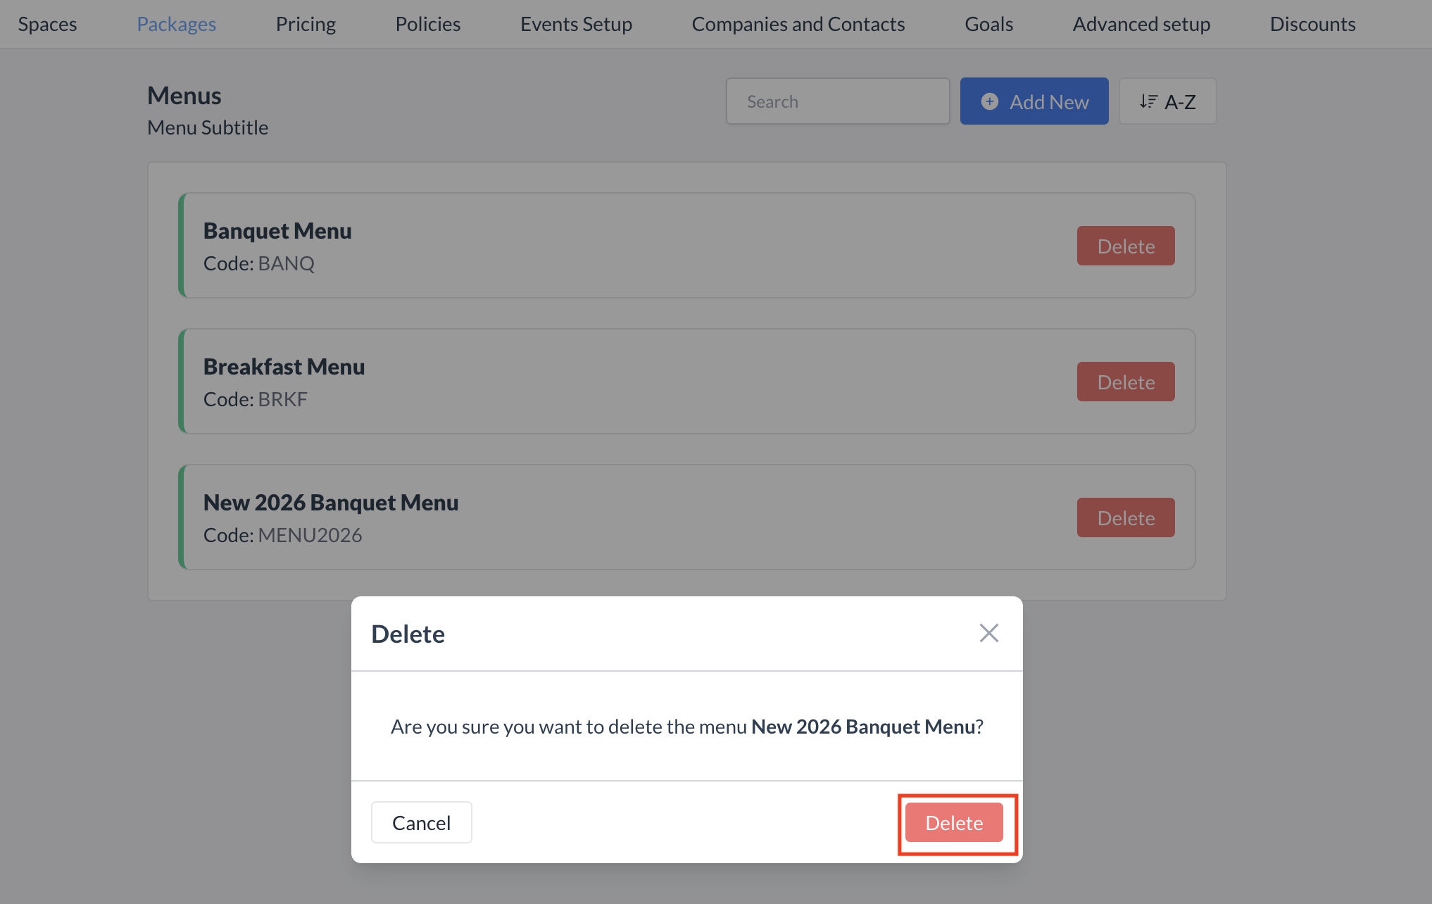
Task: Open the Goals tab
Action: click(988, 23)
